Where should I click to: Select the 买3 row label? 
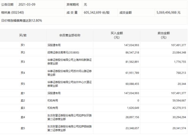click(23, 62)
